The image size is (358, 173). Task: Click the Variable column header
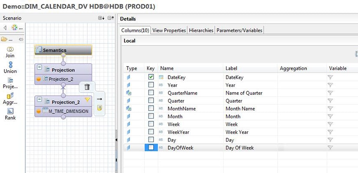point(342,68)
